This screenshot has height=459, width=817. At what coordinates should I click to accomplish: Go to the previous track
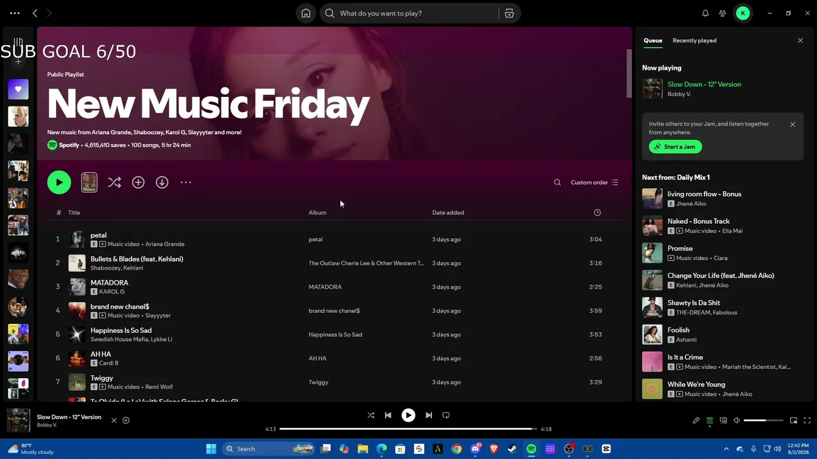(388, 415)
